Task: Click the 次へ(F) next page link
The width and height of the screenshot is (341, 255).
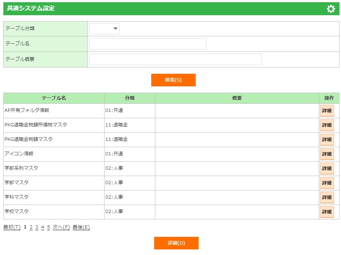Action: coord(61,227)
